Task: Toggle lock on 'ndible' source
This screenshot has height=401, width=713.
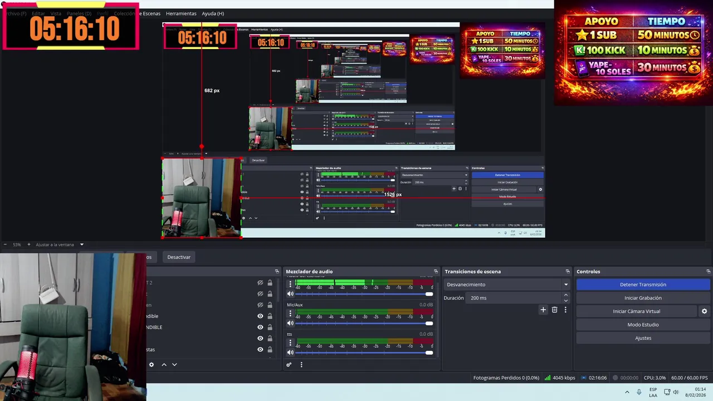Action: pos(270,316)
